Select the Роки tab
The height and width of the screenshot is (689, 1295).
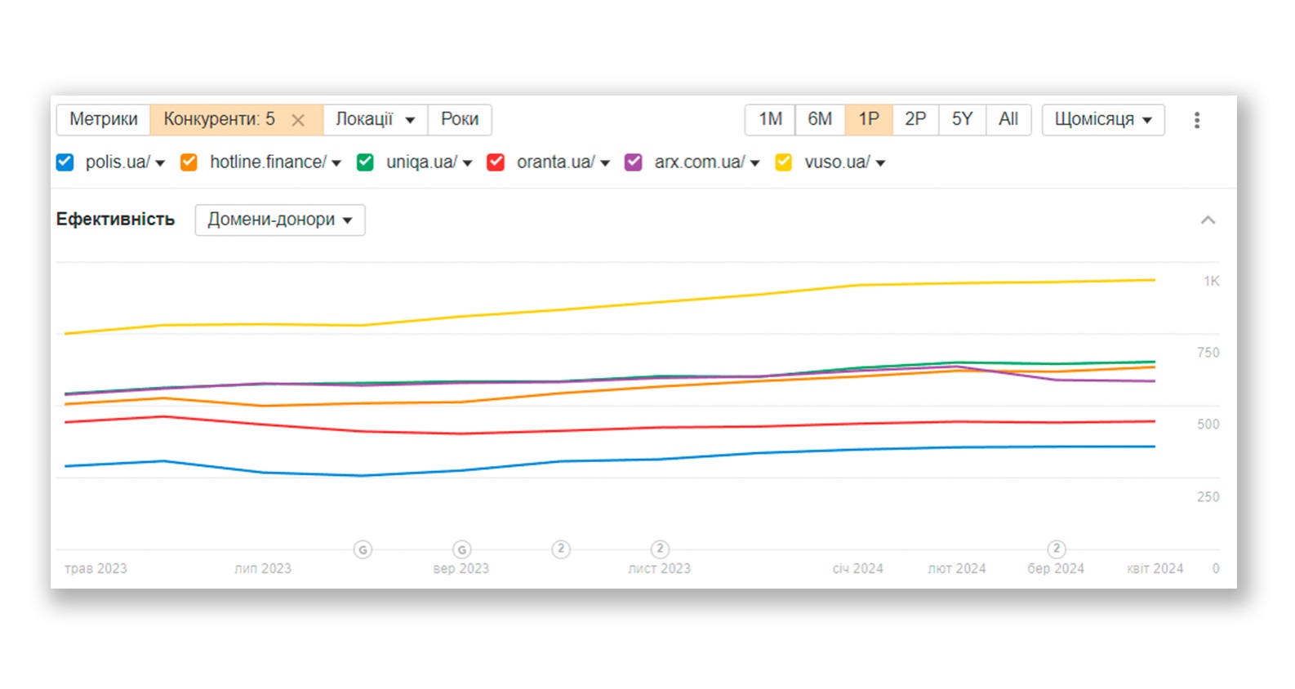click(459, 119)
